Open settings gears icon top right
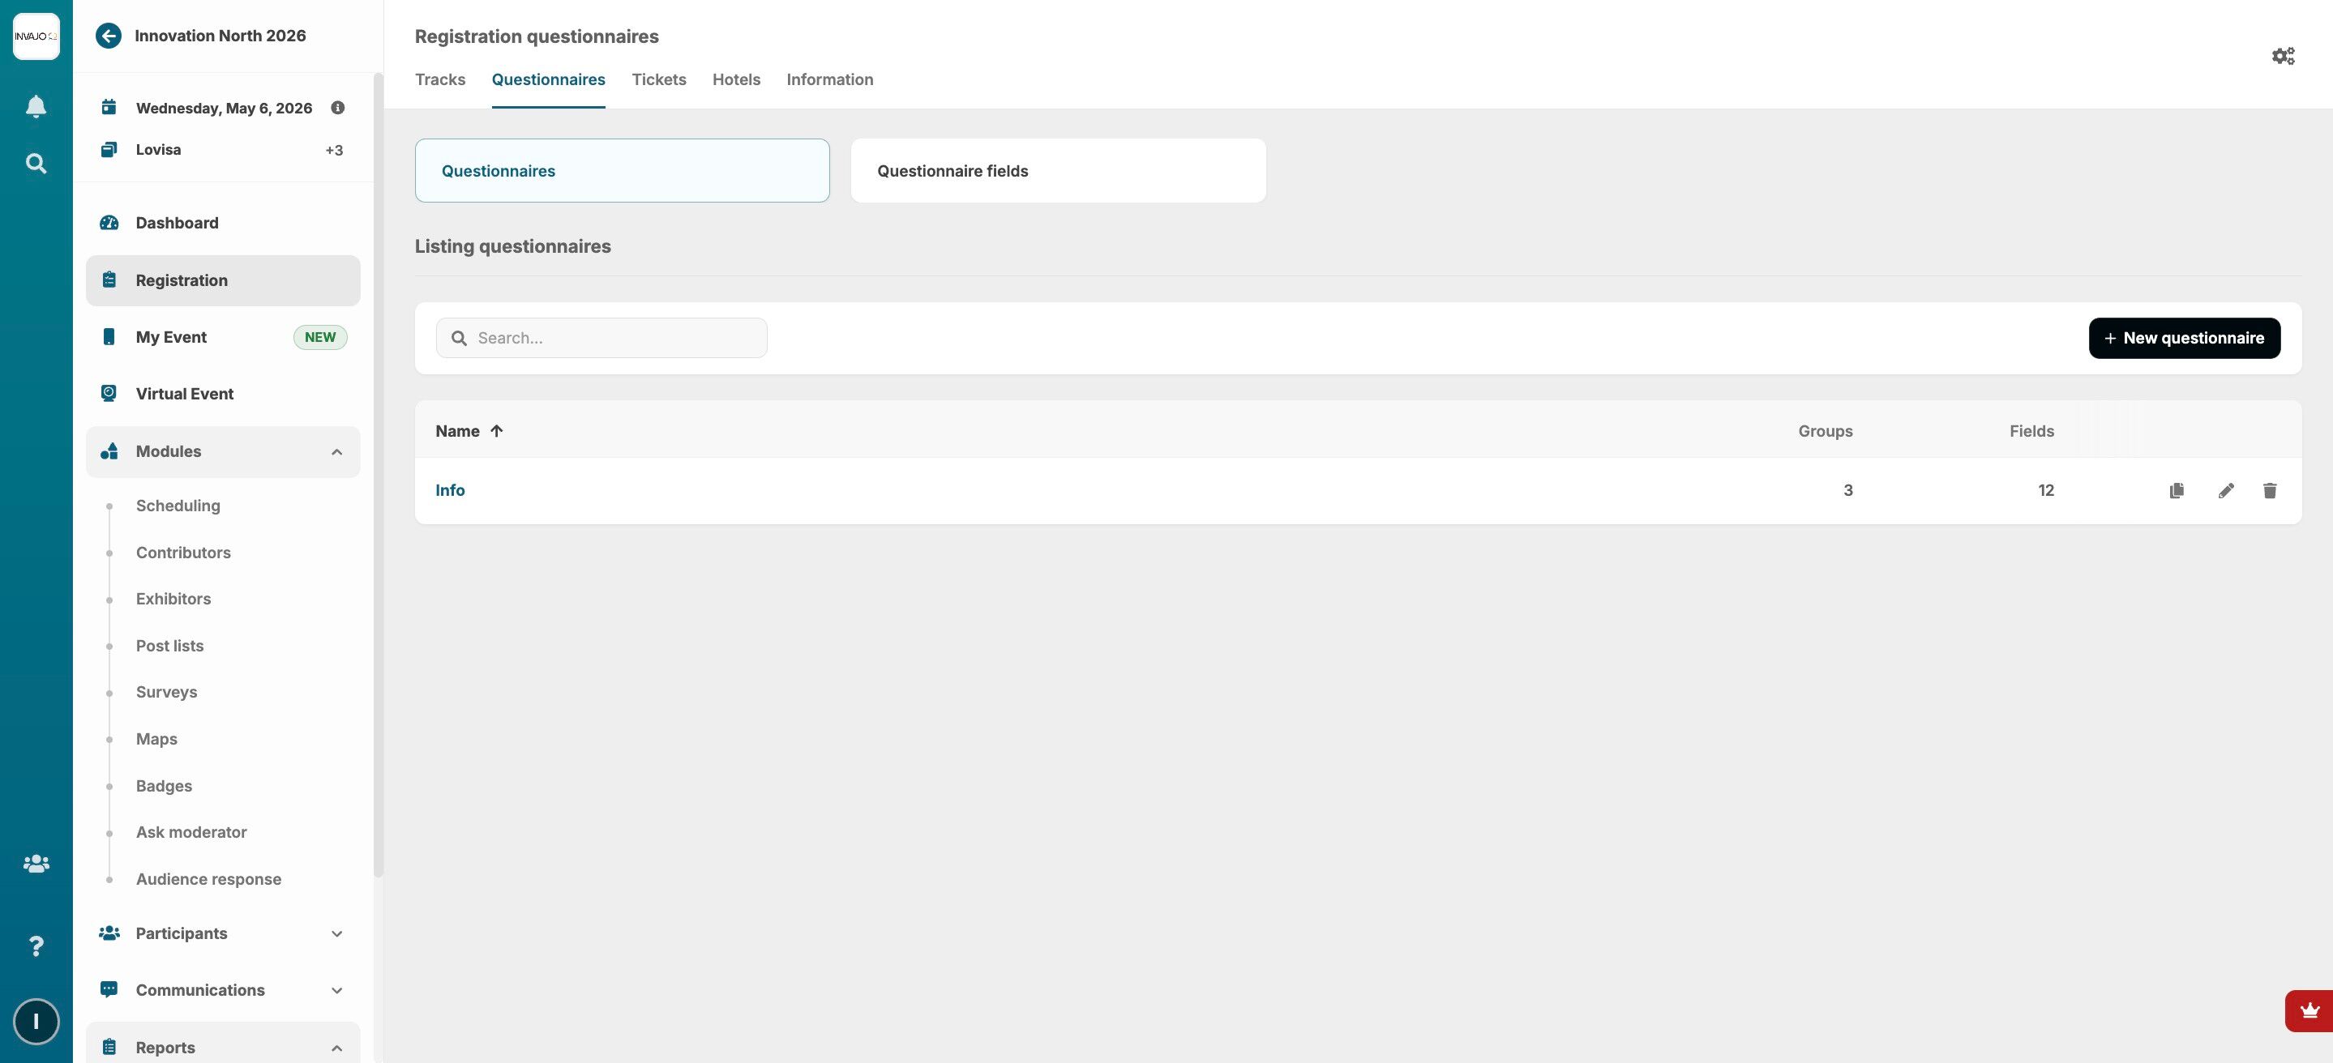This screenshot has height=1063, width=2333. [2282, 56]
